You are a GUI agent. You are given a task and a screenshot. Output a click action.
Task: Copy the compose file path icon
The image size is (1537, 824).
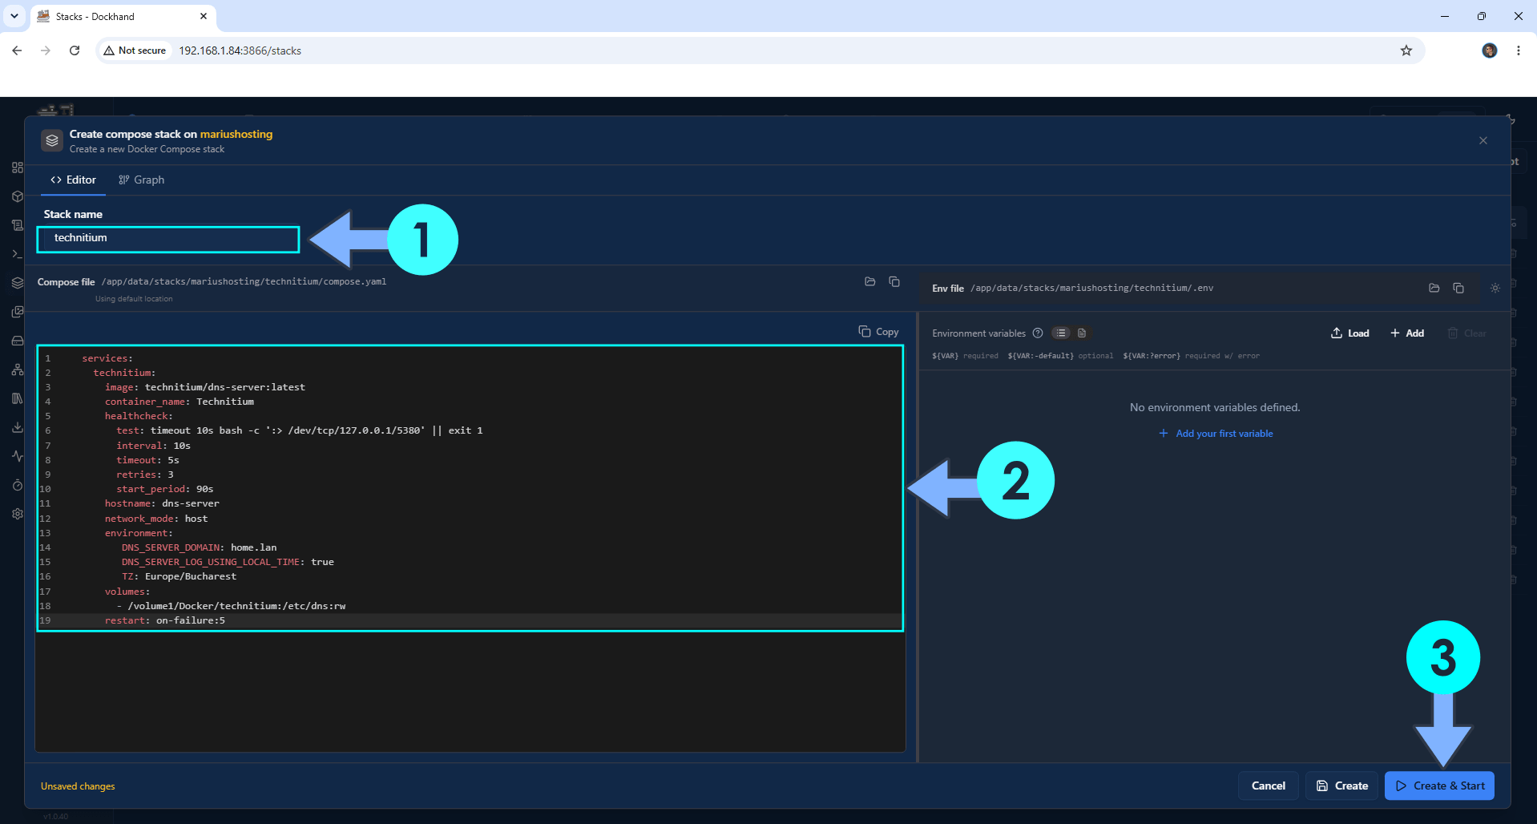point(894,281)
